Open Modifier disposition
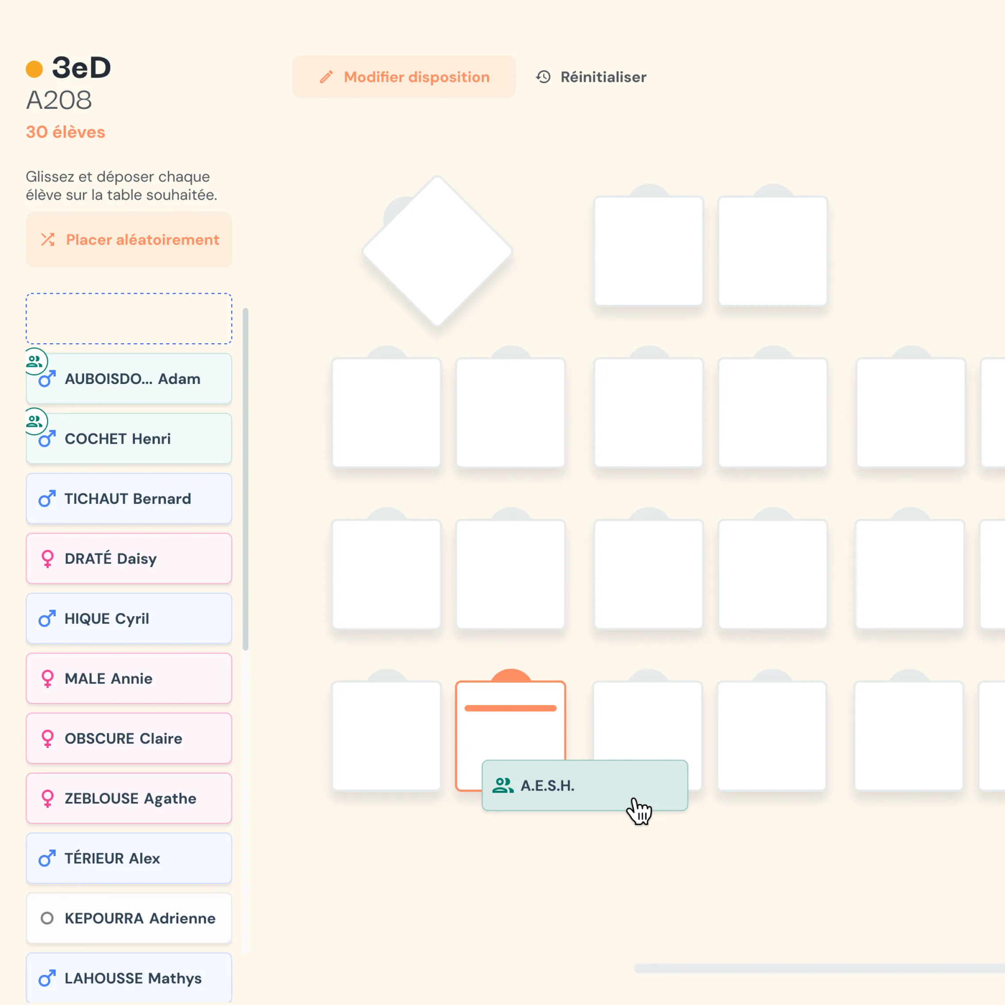The height and width of the screenshot is (1005, 1005). (x=404, y=77)
